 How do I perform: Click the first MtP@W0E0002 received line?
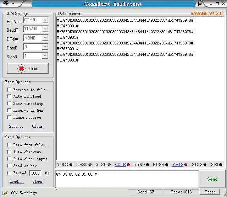125,20
